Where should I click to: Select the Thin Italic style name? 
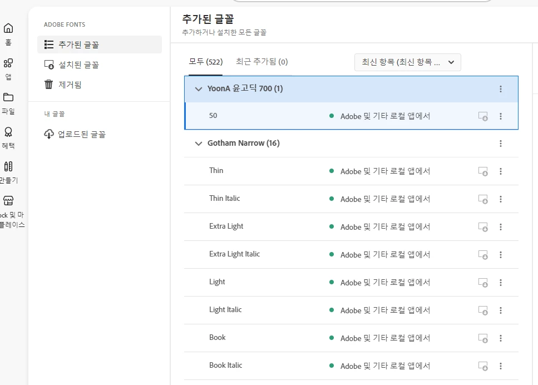click(x=224, y=198)
